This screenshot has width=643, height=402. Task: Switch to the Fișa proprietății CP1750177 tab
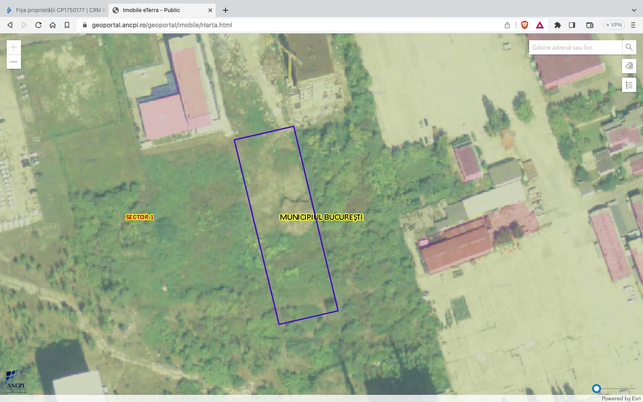pos(56,10)
